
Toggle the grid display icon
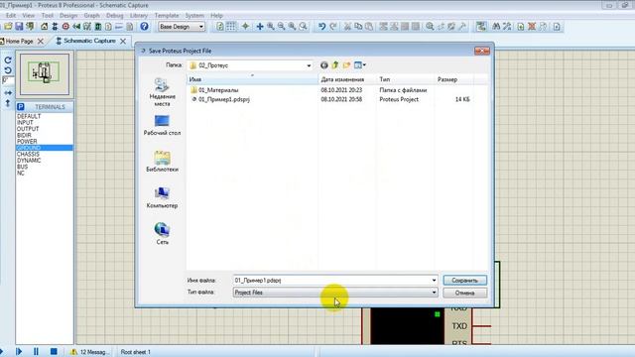tap(231, 27)
